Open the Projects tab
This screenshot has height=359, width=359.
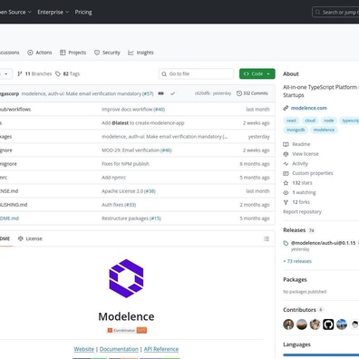click(x=73, y=53)
